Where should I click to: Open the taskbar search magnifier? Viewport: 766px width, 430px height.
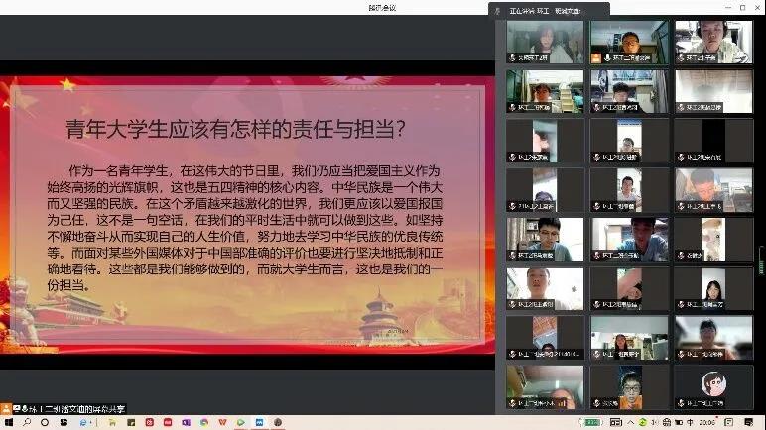coord(25,422)
